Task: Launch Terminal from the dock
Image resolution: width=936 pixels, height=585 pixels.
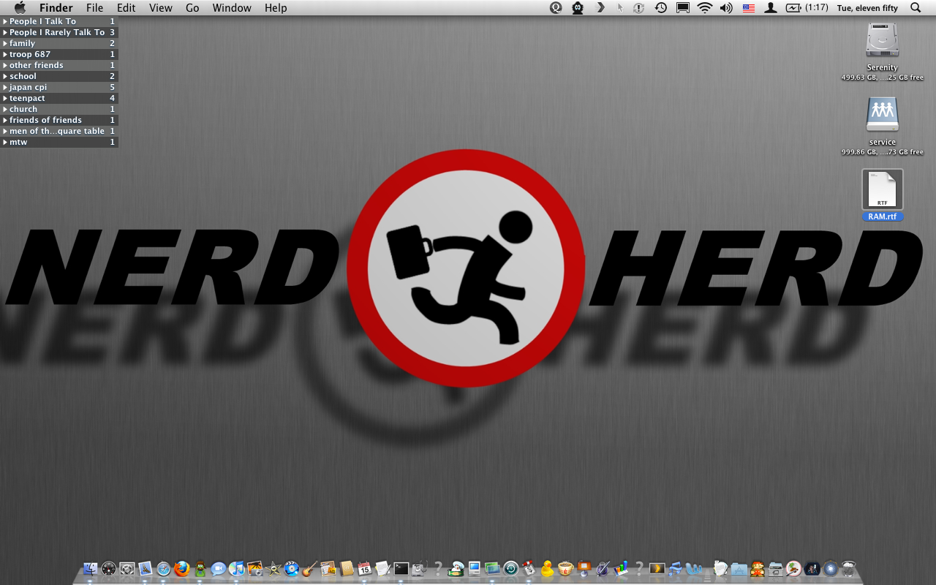Action: click(401, 568)
